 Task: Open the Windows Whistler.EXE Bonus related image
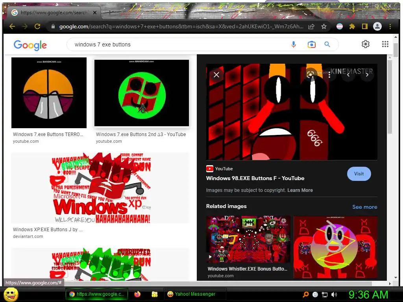click(248, 239)
